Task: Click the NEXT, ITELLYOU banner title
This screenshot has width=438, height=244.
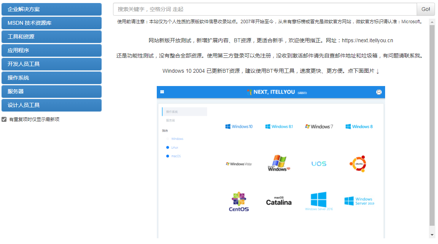Action: 274,92
